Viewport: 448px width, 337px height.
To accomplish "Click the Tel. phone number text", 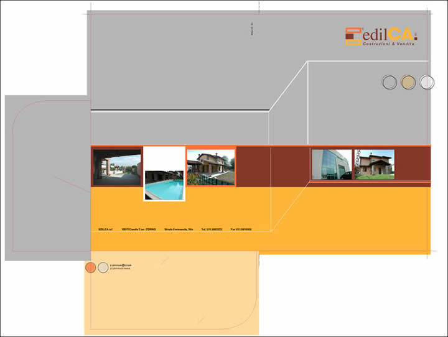I will tap(212, 229).
